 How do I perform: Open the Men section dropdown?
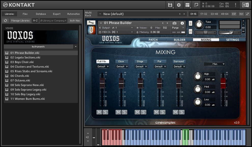[215, 64]
